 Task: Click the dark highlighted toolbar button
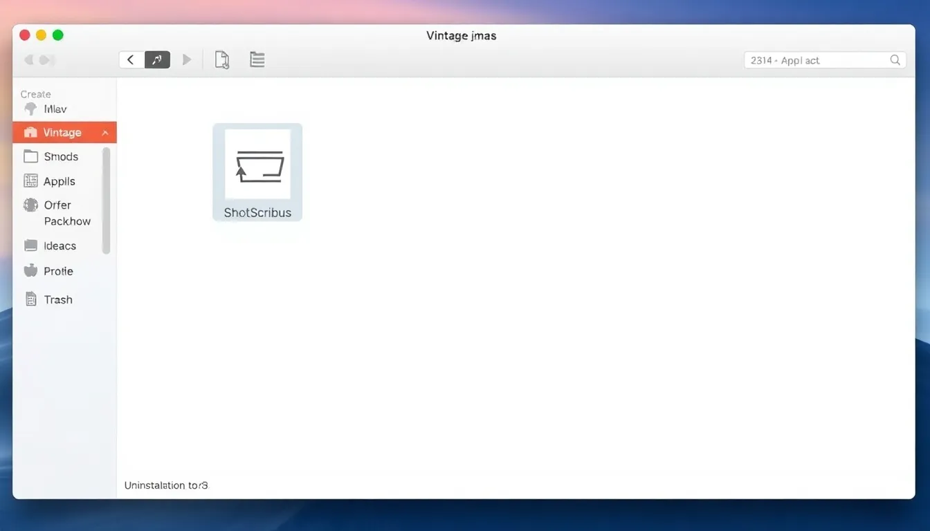[x=157, y=60]
